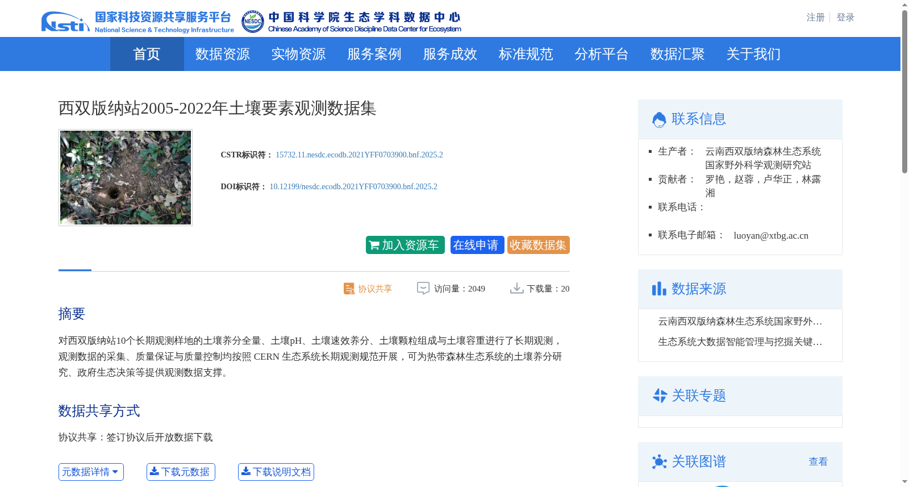Open 云南西双版纳森林生态系统国家野外 source link

tap(740, 322)
